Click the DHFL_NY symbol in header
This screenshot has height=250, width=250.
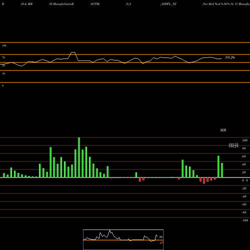tap(169, 4)
